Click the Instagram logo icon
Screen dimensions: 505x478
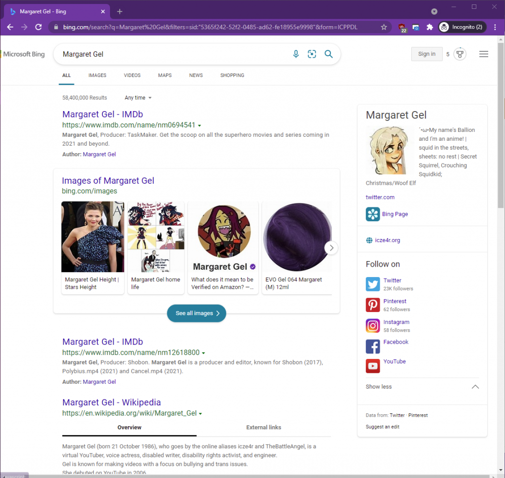[x=373, y=325]
